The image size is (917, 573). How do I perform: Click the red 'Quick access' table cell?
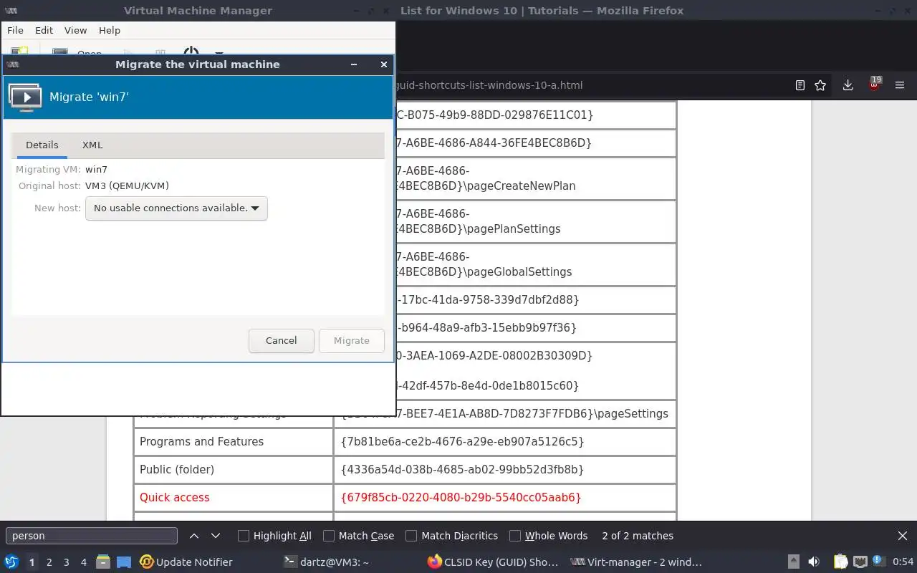point(234,498)
